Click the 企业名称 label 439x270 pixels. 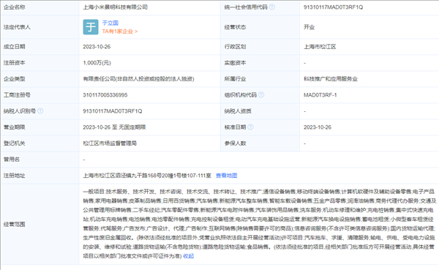[x=15, y=7]
